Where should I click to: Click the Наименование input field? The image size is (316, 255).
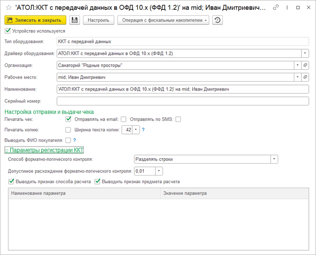coord(182,89)
